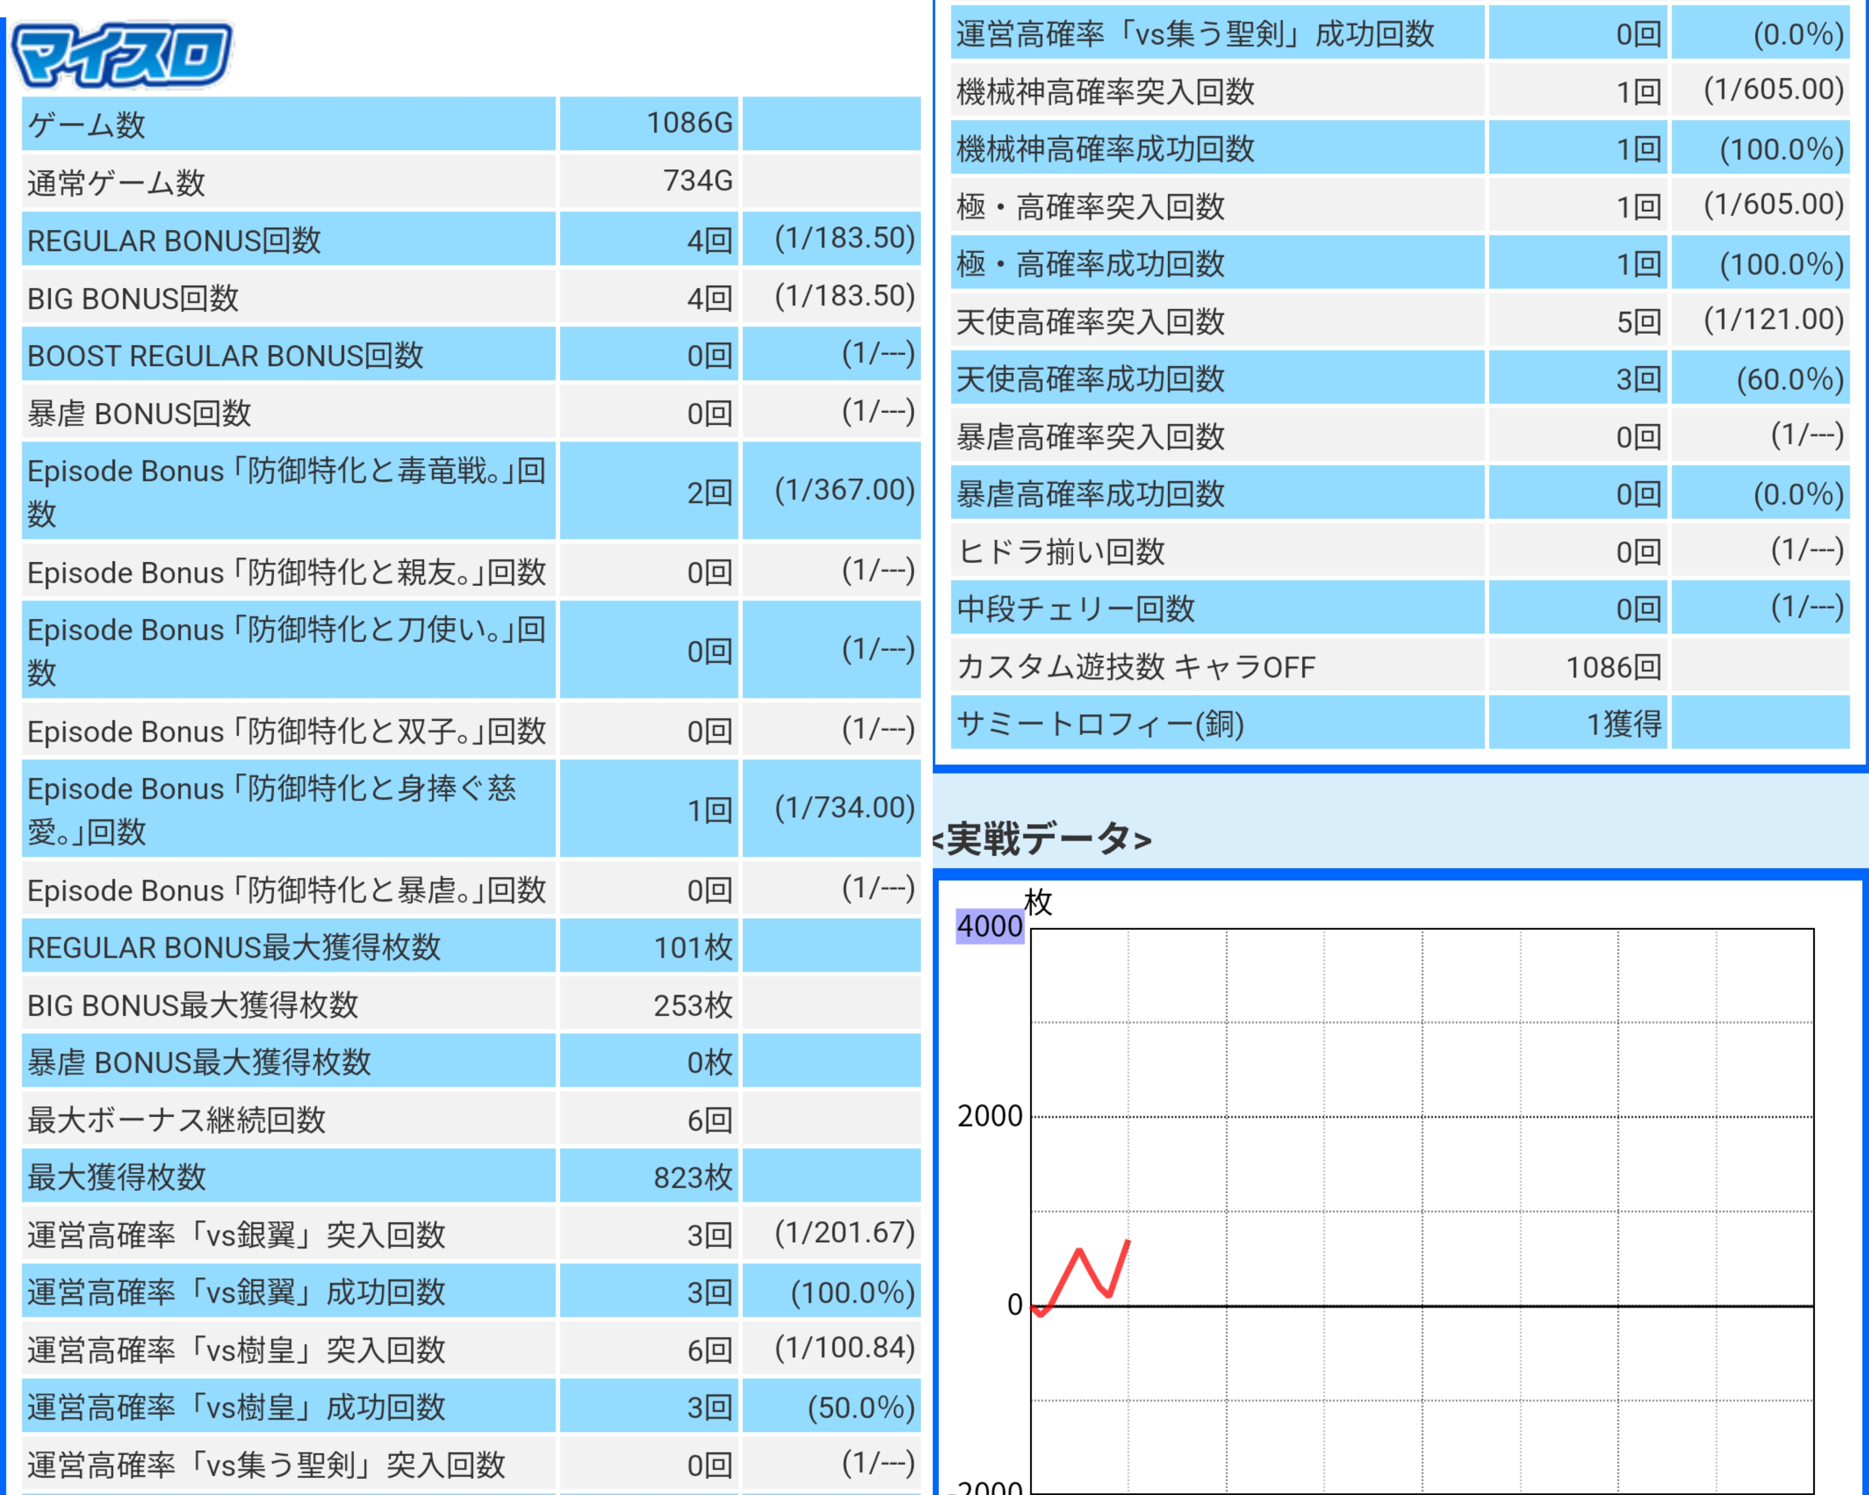Select Episode Bonus 防御特化と毒竜戦 row
The width and height of the screenshot is (1869, 1495).
471,491
